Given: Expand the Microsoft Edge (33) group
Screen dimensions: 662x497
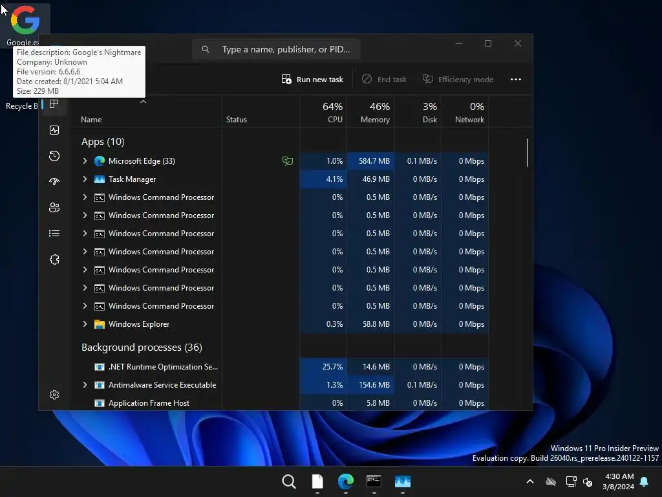Looking at the screenshot, I should pyautogui.click(x=85, y=161).
